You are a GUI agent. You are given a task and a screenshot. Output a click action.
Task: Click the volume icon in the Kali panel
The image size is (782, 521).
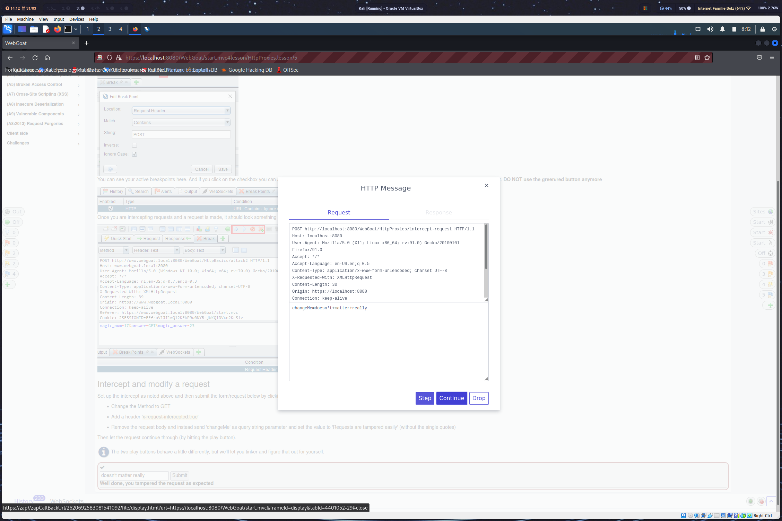[x=710, y=29]
